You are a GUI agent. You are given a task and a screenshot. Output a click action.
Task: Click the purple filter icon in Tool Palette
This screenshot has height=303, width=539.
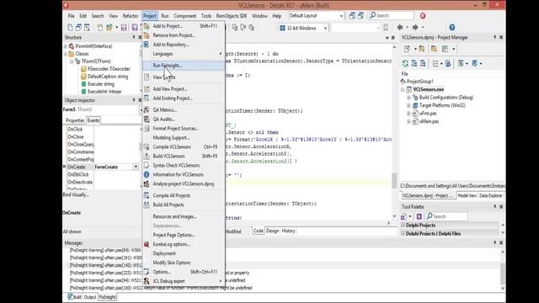419,216
